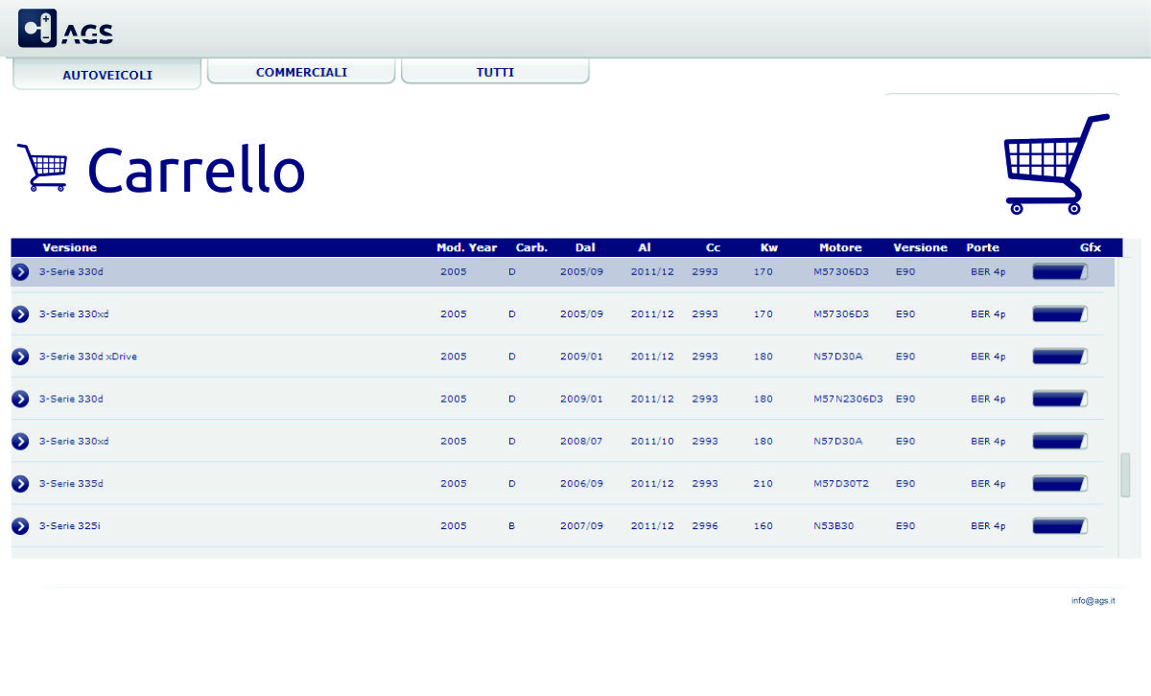Open arrow icon for 3-Serie 330xd 170 kW row
The height and width of the screenshot is (696, 1151).
20,314
